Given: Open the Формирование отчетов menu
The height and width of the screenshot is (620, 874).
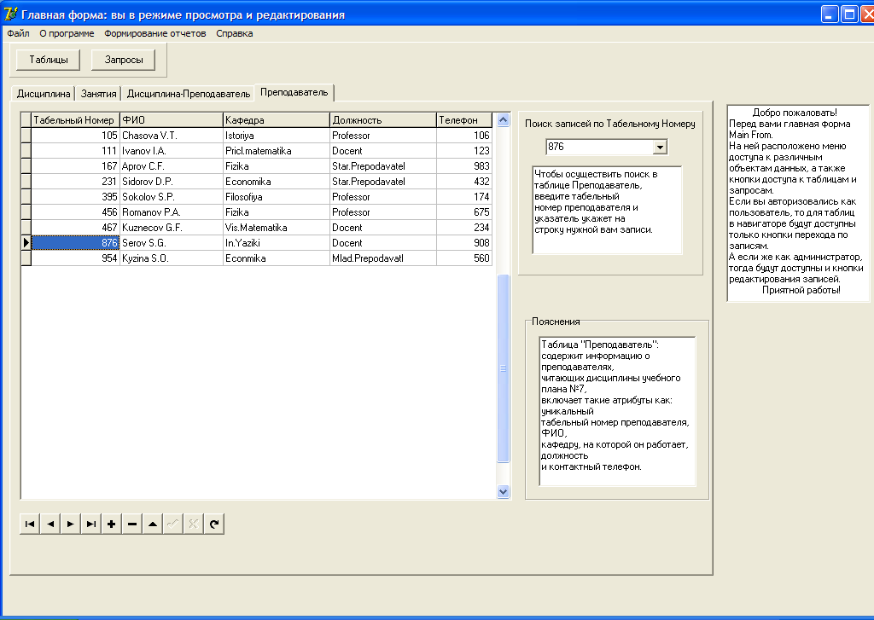Looking at the screenshot, I should 155,33.
